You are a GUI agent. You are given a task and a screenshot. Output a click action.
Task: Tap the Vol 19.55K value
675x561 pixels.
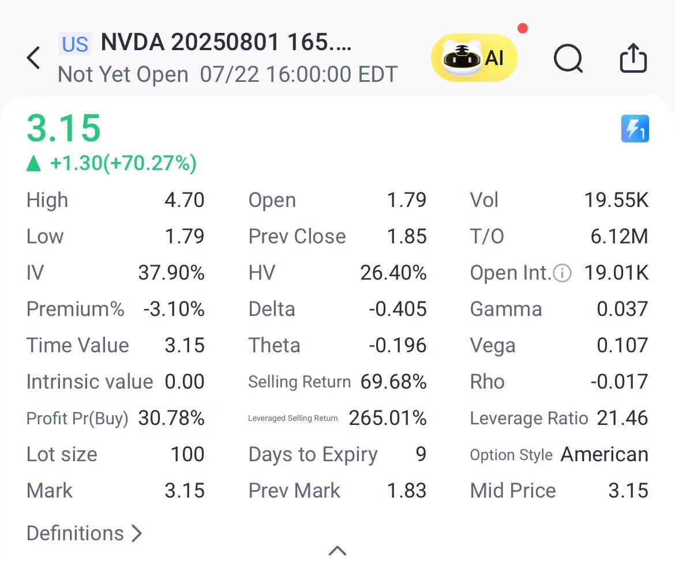pyautogui.click(x=616, y=200)
